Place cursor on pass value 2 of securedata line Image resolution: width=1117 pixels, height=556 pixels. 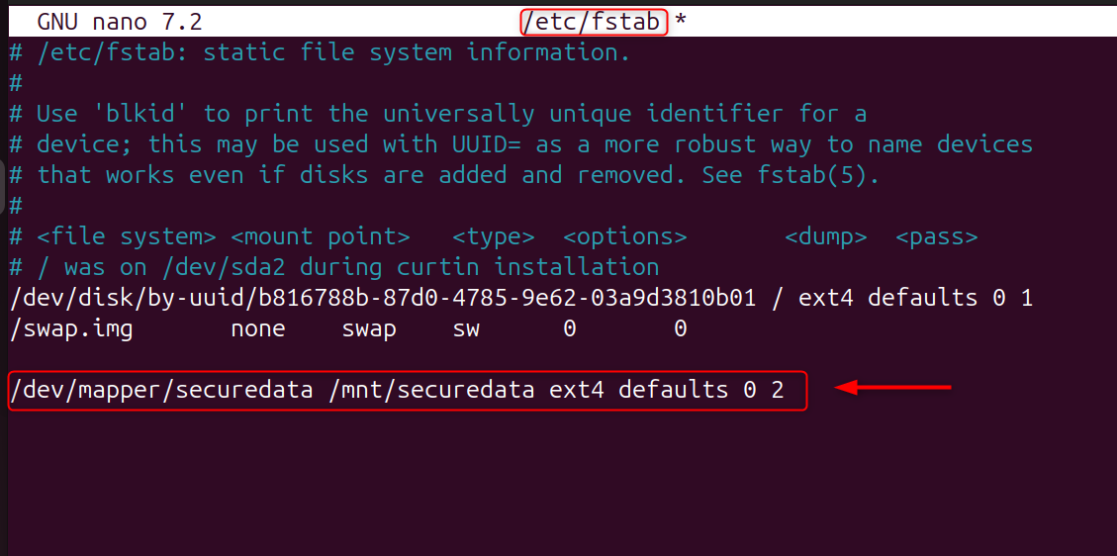778,390
